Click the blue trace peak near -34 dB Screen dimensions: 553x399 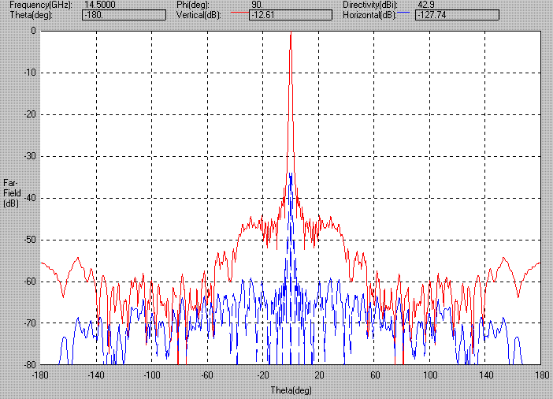coord(291,175)
